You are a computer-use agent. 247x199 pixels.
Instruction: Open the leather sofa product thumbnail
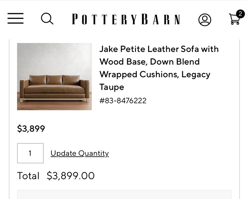click(54, 76)
